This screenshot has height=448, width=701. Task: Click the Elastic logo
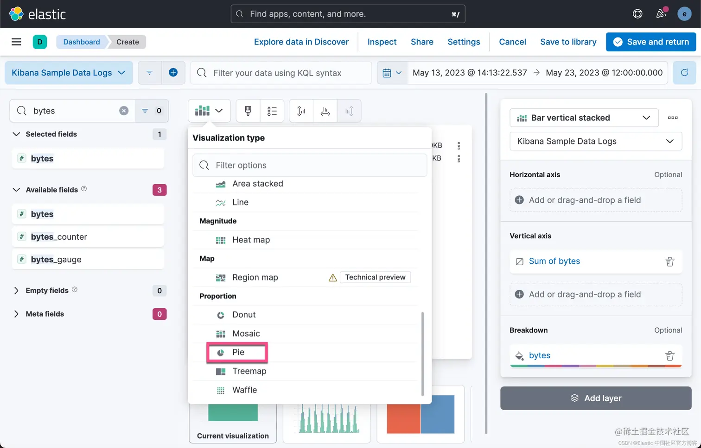(x=38, y=14)
